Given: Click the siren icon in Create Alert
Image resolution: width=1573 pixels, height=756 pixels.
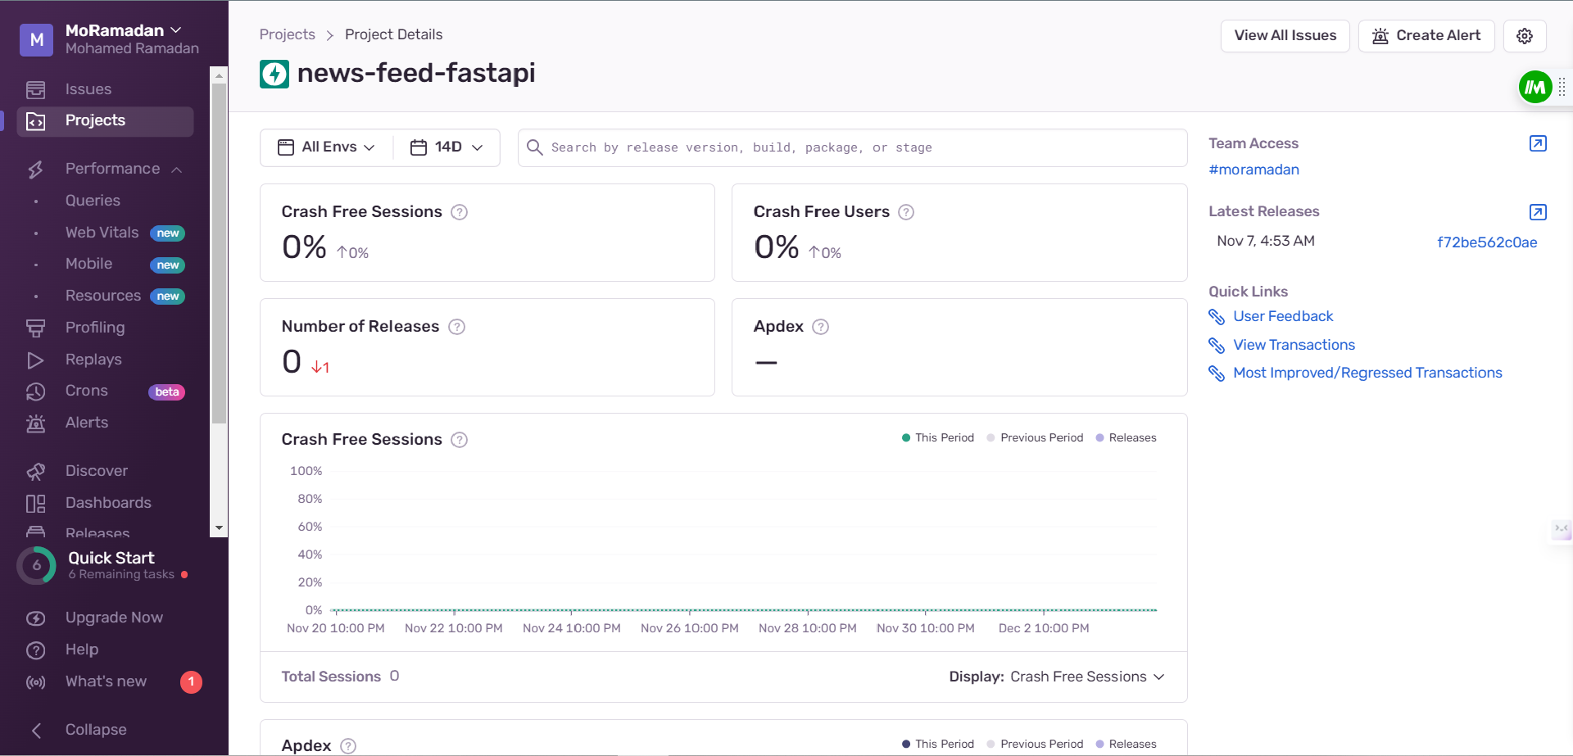Looking at the screenshot, I should coord(1380,36).
